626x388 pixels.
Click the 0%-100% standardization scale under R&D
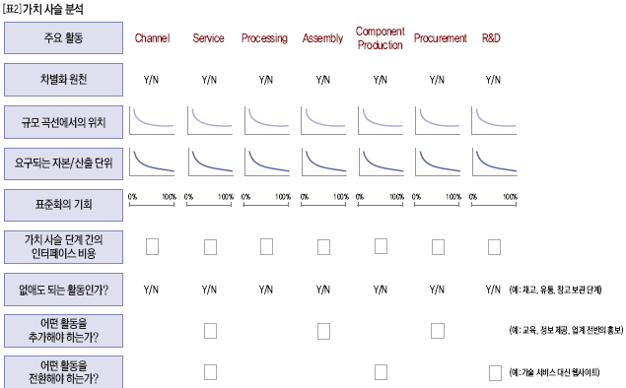coord(494,201)
